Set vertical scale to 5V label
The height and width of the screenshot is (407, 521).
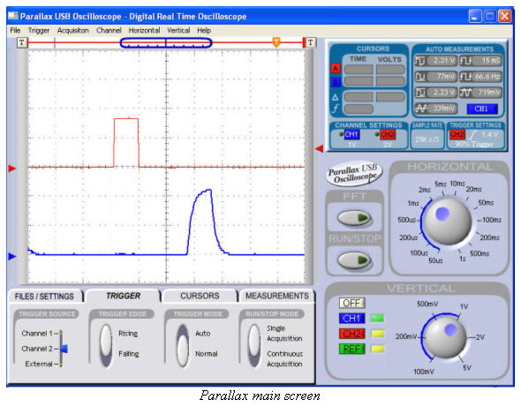[467, 368]
